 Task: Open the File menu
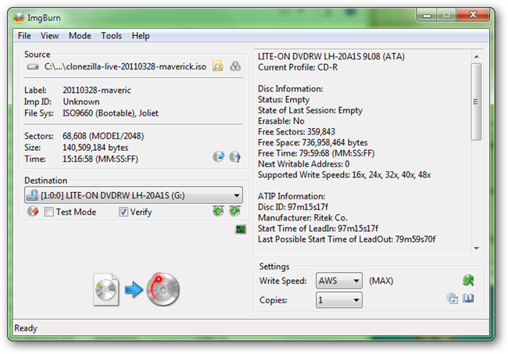click(24, 36)
